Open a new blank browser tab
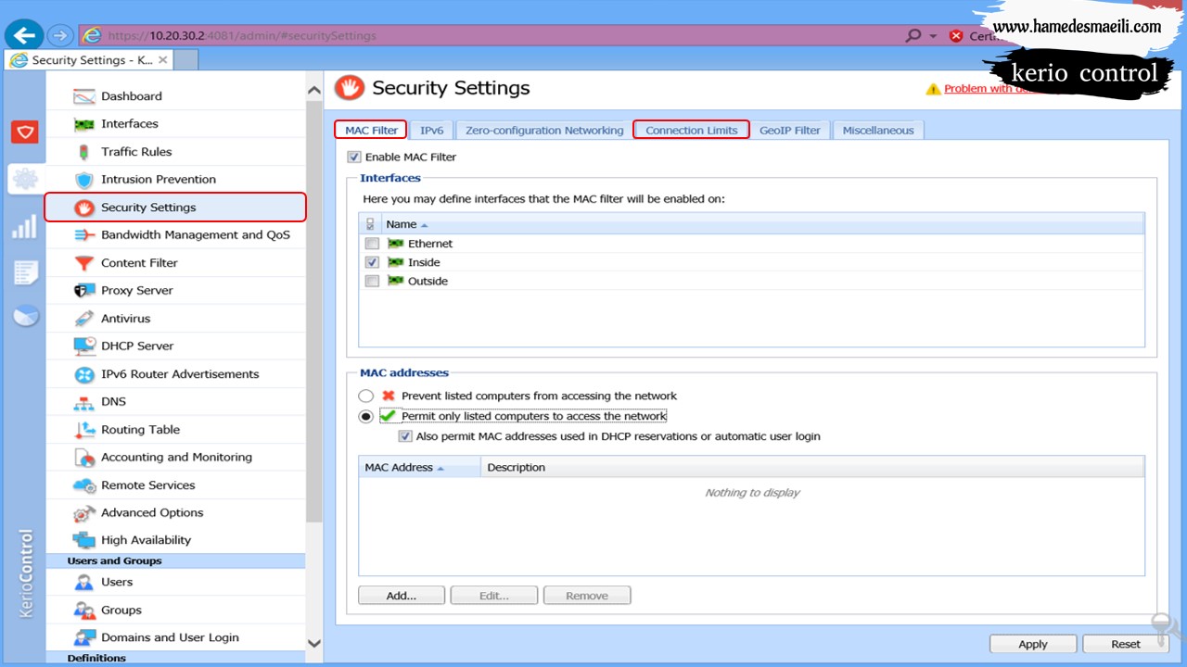This screenshot has height=667, width=1187. click(186, 60)
